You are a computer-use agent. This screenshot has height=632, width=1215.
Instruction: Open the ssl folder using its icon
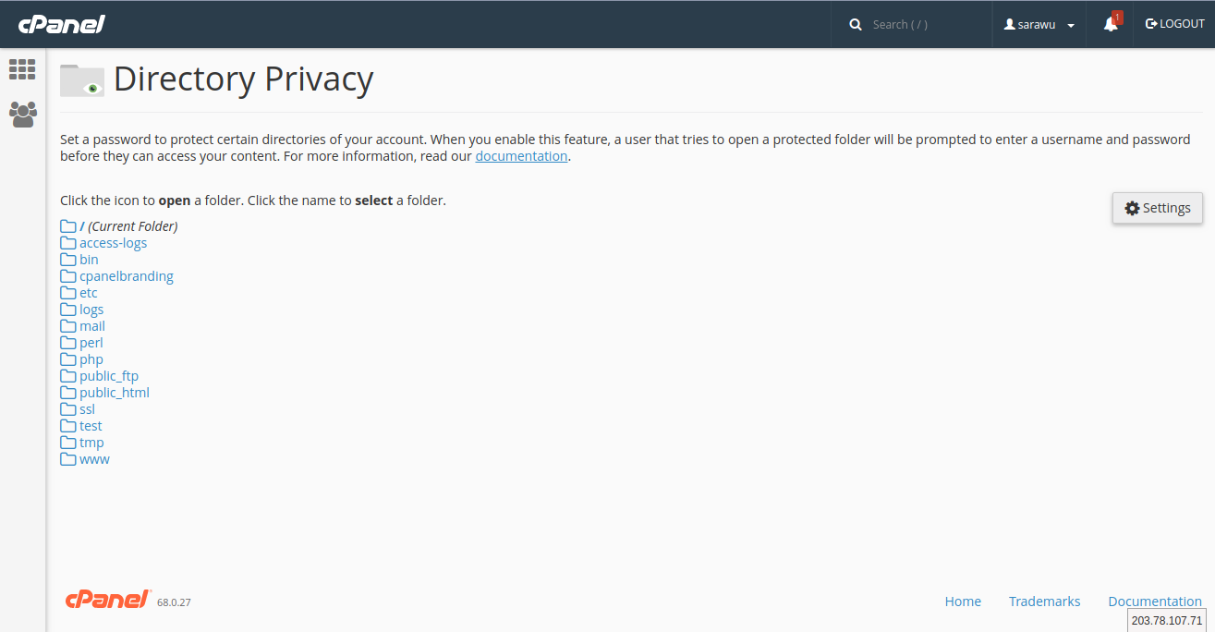tap(68, 409)
